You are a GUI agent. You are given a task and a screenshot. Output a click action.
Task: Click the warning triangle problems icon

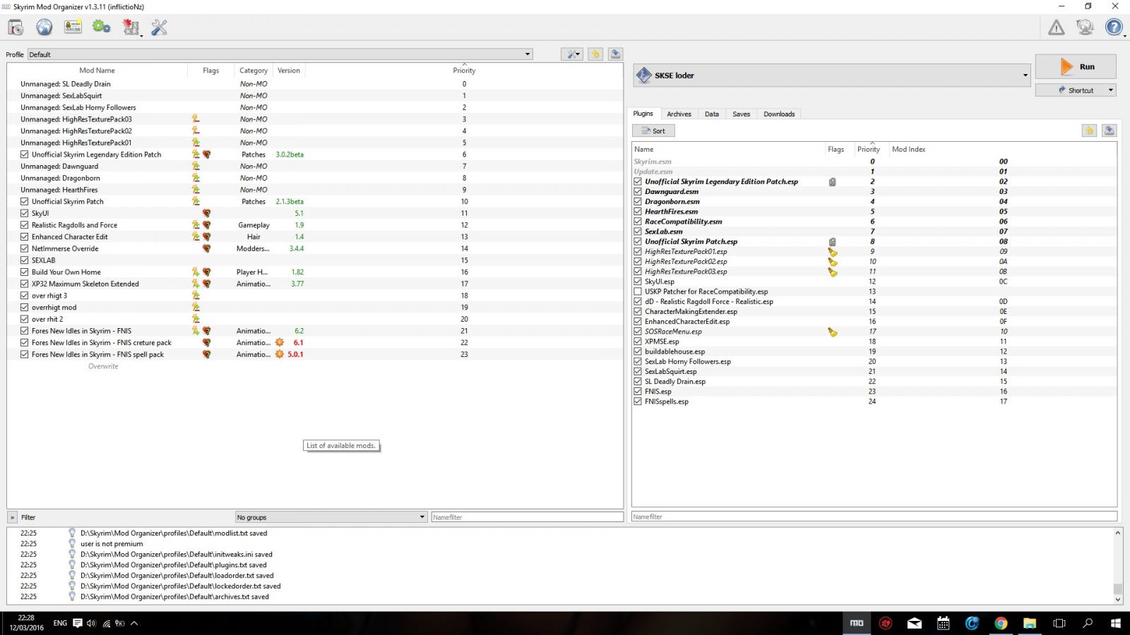click(x=1056, y=28)
